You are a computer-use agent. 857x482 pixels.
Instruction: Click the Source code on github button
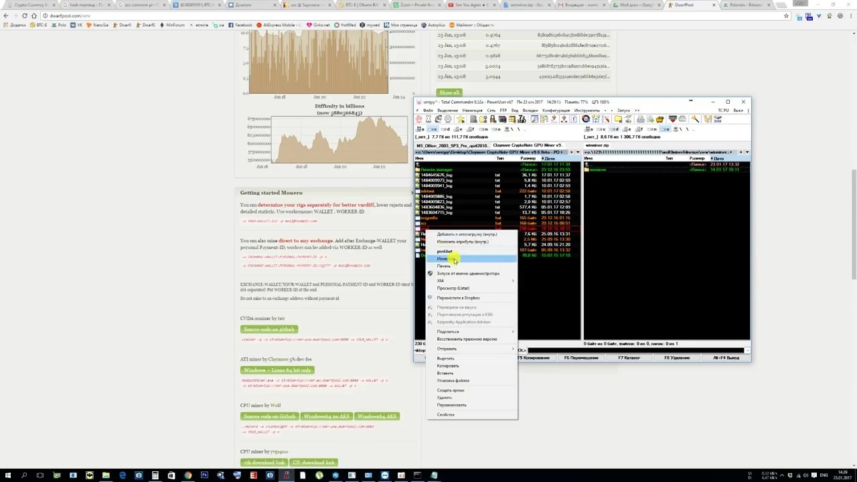[x=268, y=329]
